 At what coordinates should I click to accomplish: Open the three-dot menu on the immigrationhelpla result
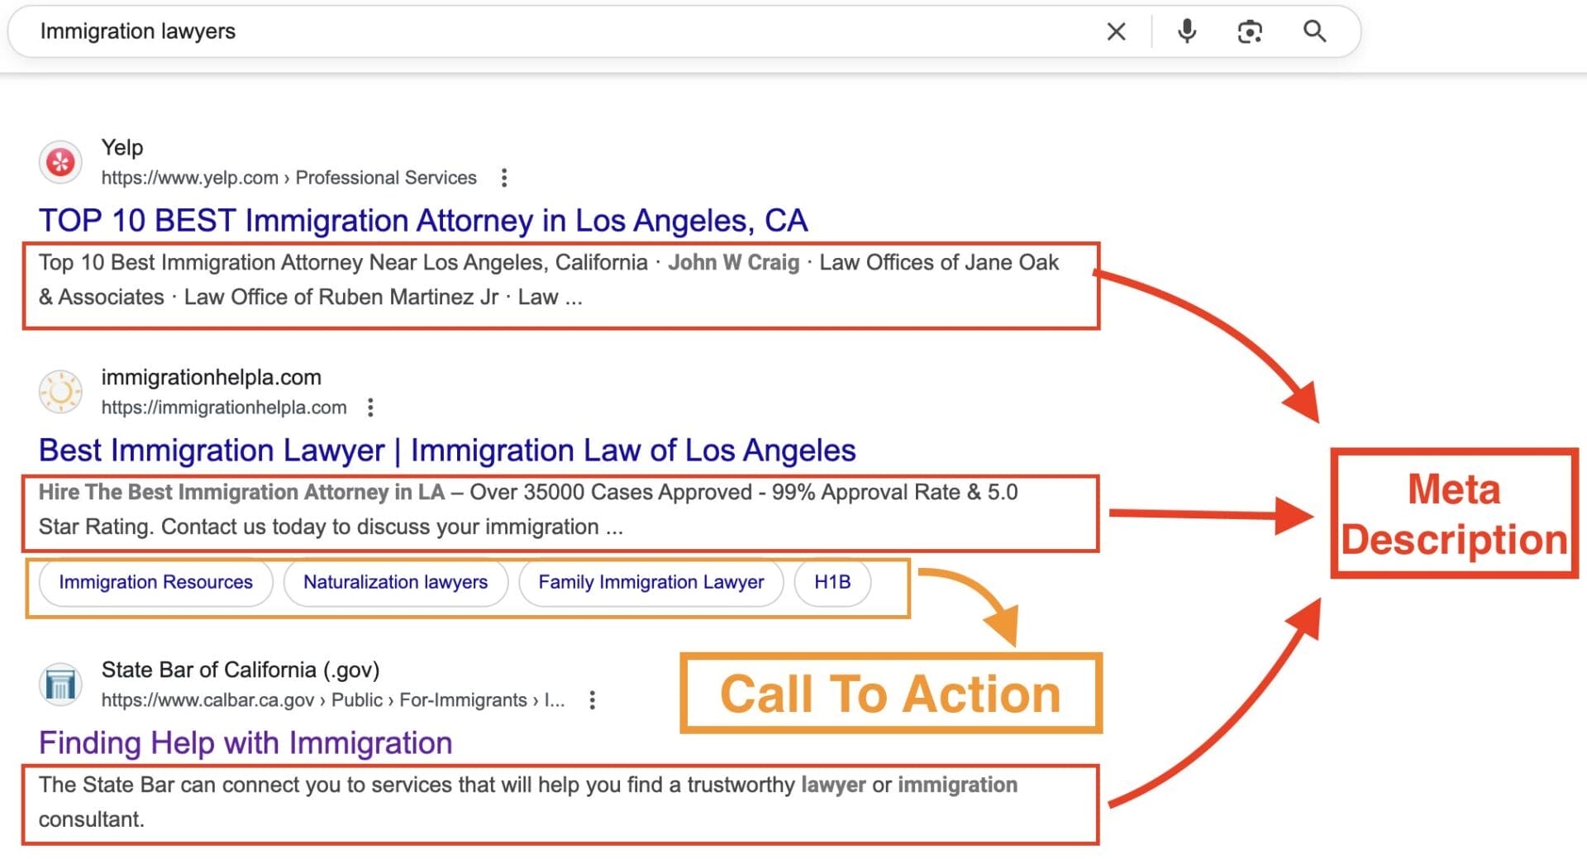pyautogui.click(x=370, y=407)
